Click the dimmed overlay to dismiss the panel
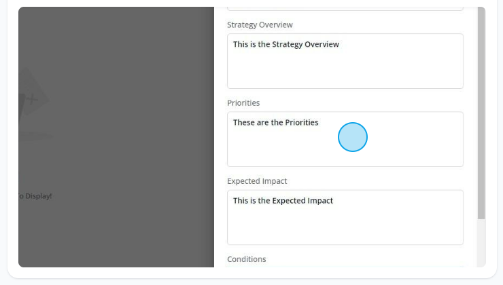Image resolution: width=503 pixels, height=285 pixels. [116, 137]
